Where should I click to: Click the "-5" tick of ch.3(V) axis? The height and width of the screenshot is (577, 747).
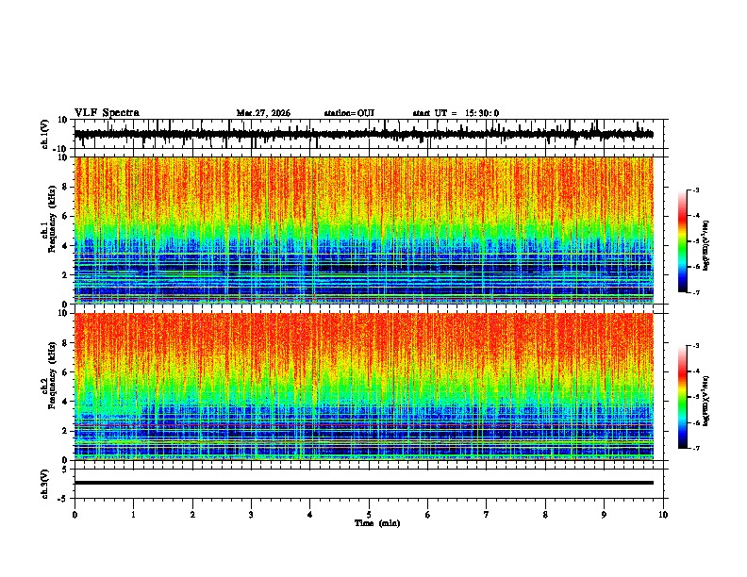(x=63, y=499)
